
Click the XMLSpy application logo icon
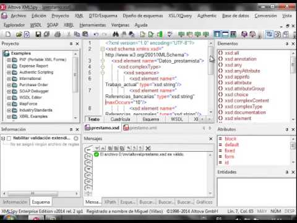pyautogui.click(x=3, y=7)
